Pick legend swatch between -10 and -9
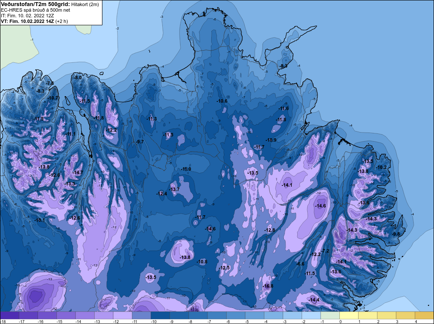The image size is (434, 324). pos(160,315)
